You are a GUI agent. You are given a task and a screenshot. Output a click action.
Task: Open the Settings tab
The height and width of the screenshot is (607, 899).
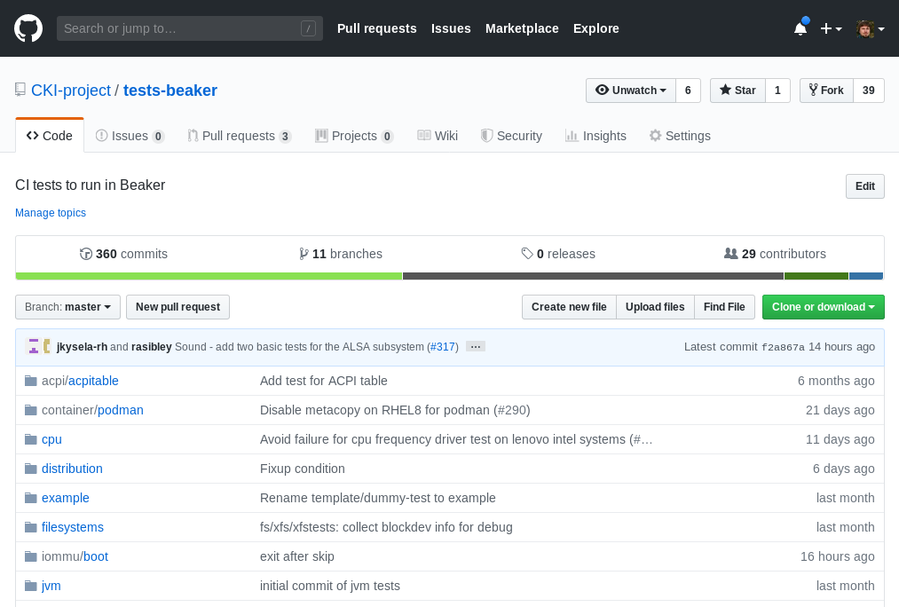[x=680, y=136]
